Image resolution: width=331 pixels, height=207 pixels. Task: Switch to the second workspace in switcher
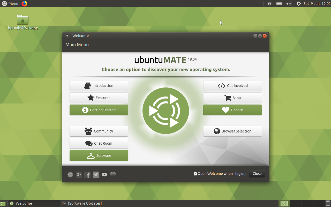[295, 203]
